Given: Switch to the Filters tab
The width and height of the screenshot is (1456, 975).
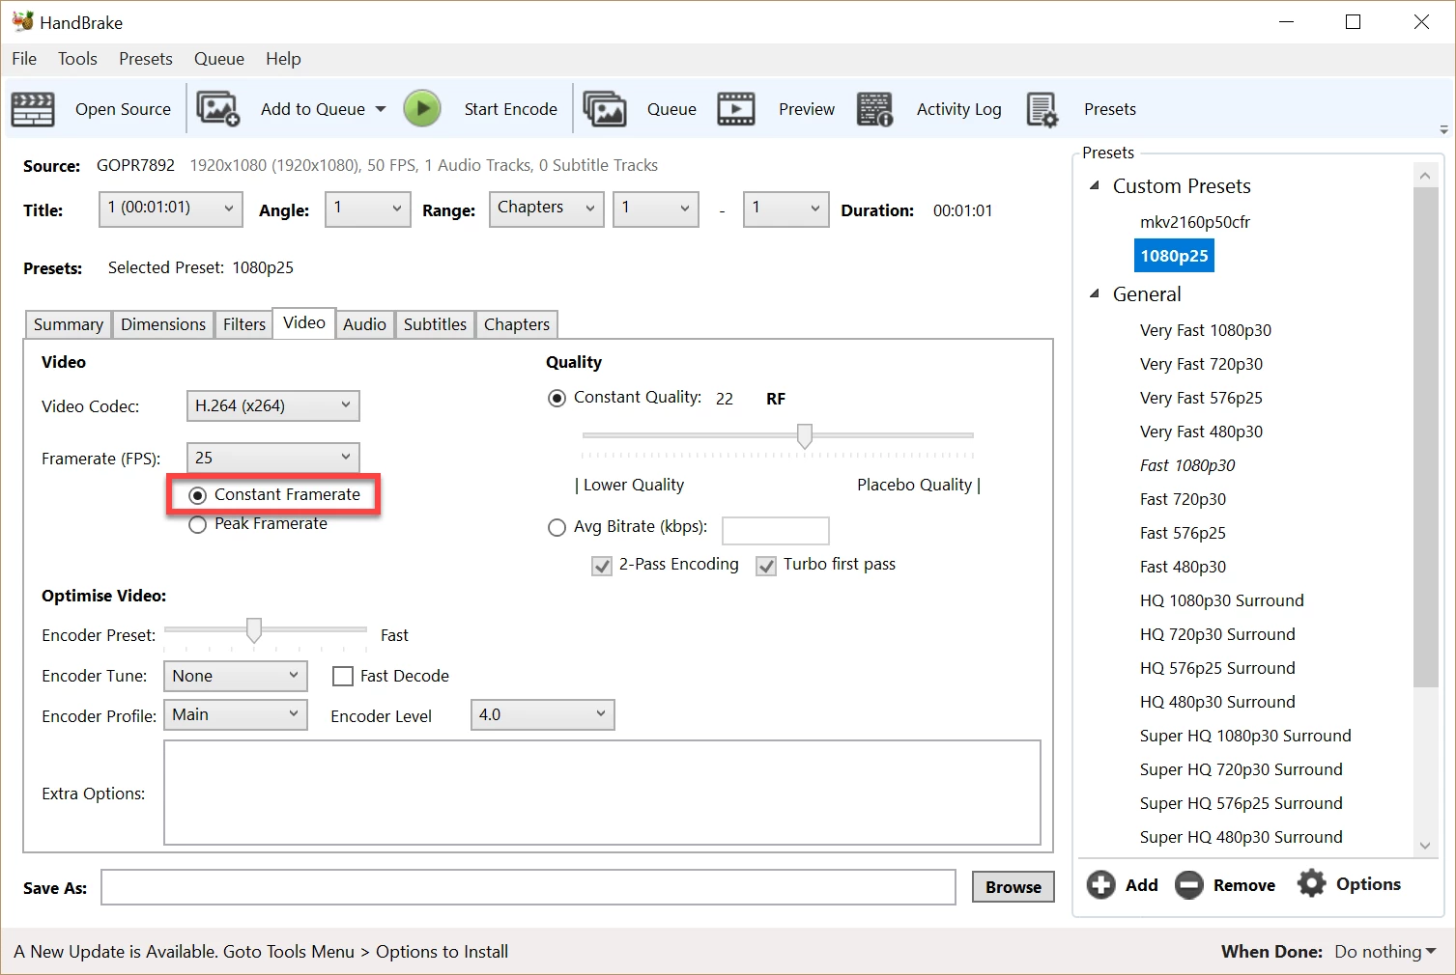Looking at the screenshot, I should click(x=243, y=324).
